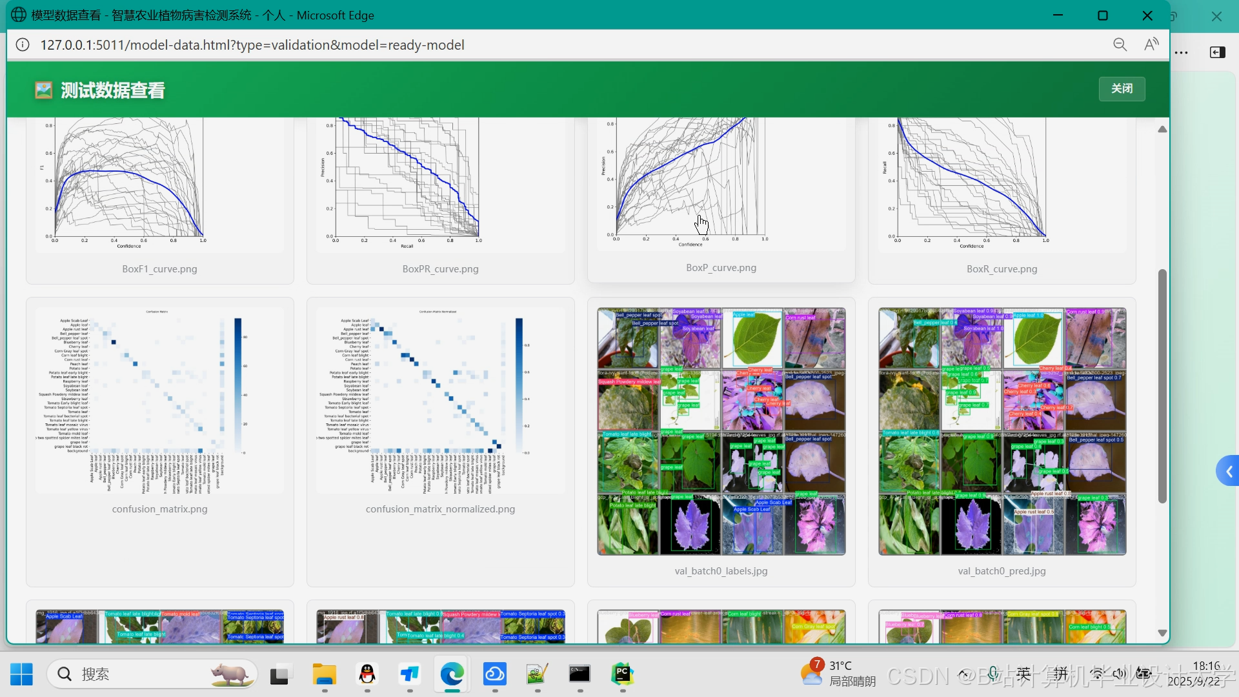Open Windows Start menu
Screen dimensions: 1239x697
click(x=21, y=674)
